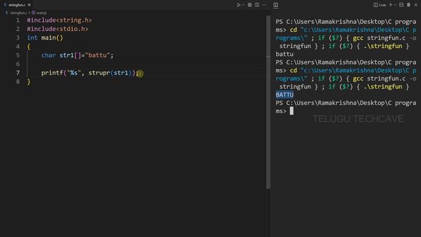Image resolution: width=421 pixels, height=237 pixels.
Task: Click lowercase battu output in terminal
Action: click(x=285, y=54)
